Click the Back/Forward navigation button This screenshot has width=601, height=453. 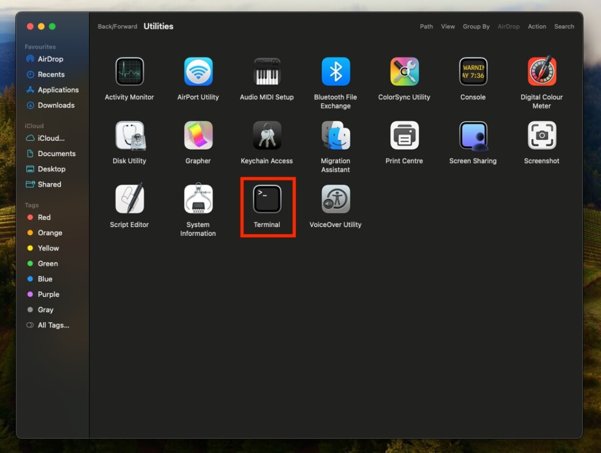[x=117, y=26]
